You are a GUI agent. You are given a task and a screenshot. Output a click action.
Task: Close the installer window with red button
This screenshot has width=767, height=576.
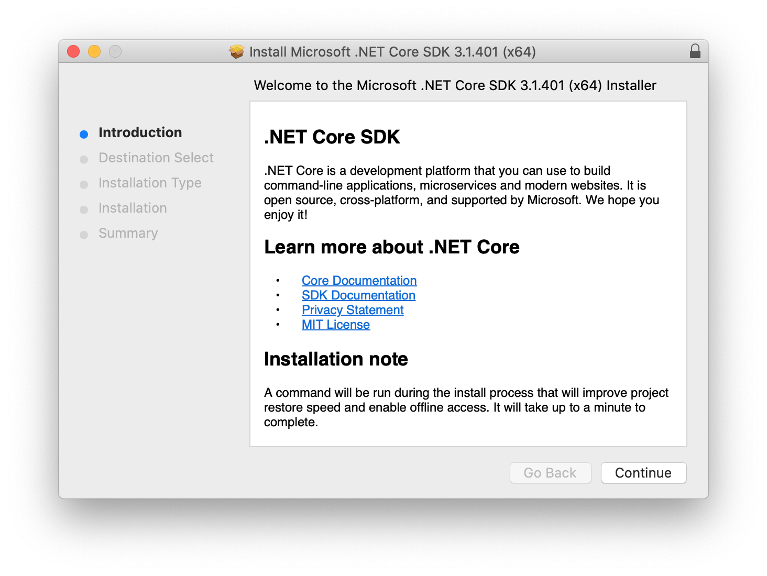click(x=73, y=51)
